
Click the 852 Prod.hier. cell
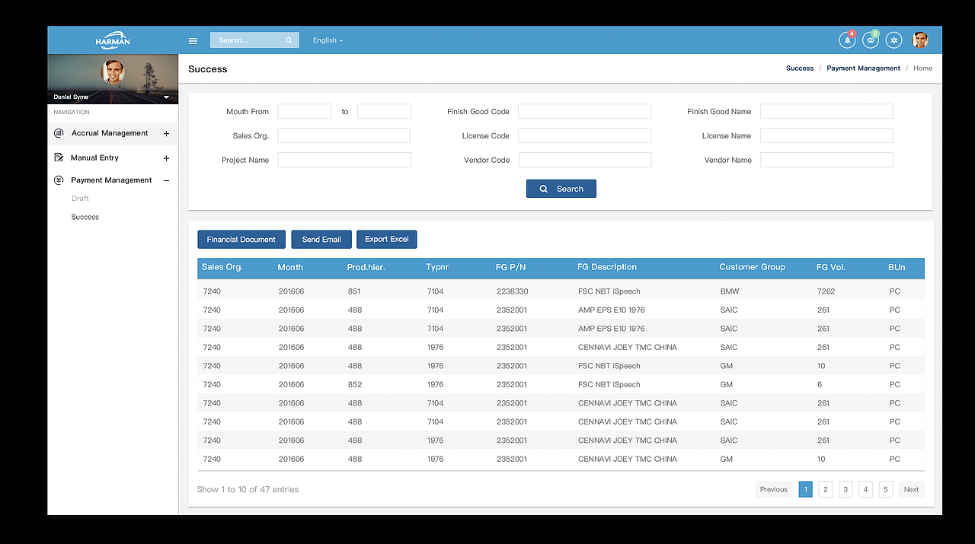point(354,384)
